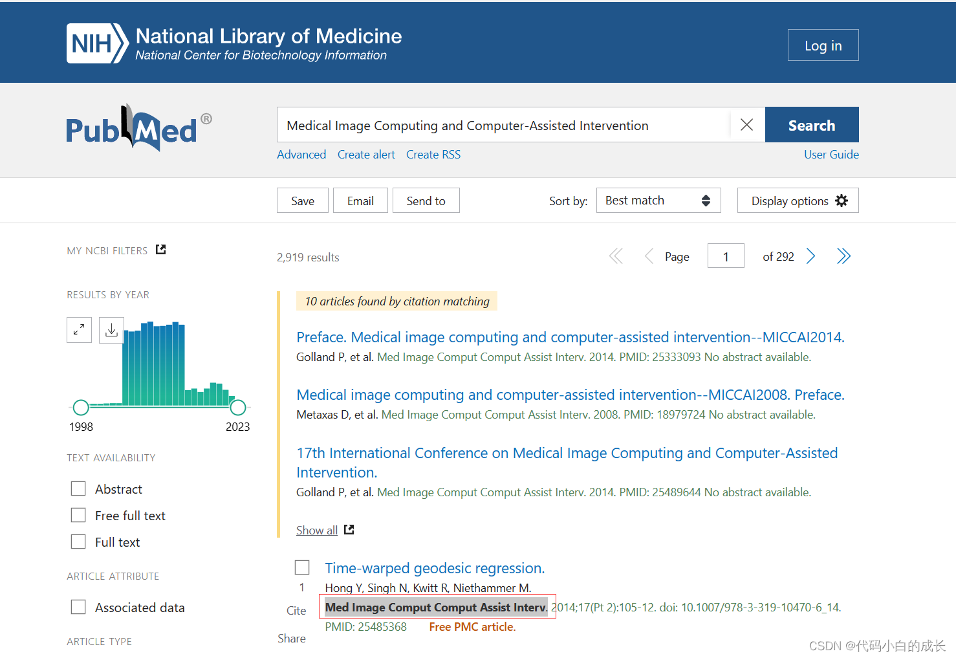Open the Send to menu
The height and width of the screenshot is (658, 956).
point(426,201)
